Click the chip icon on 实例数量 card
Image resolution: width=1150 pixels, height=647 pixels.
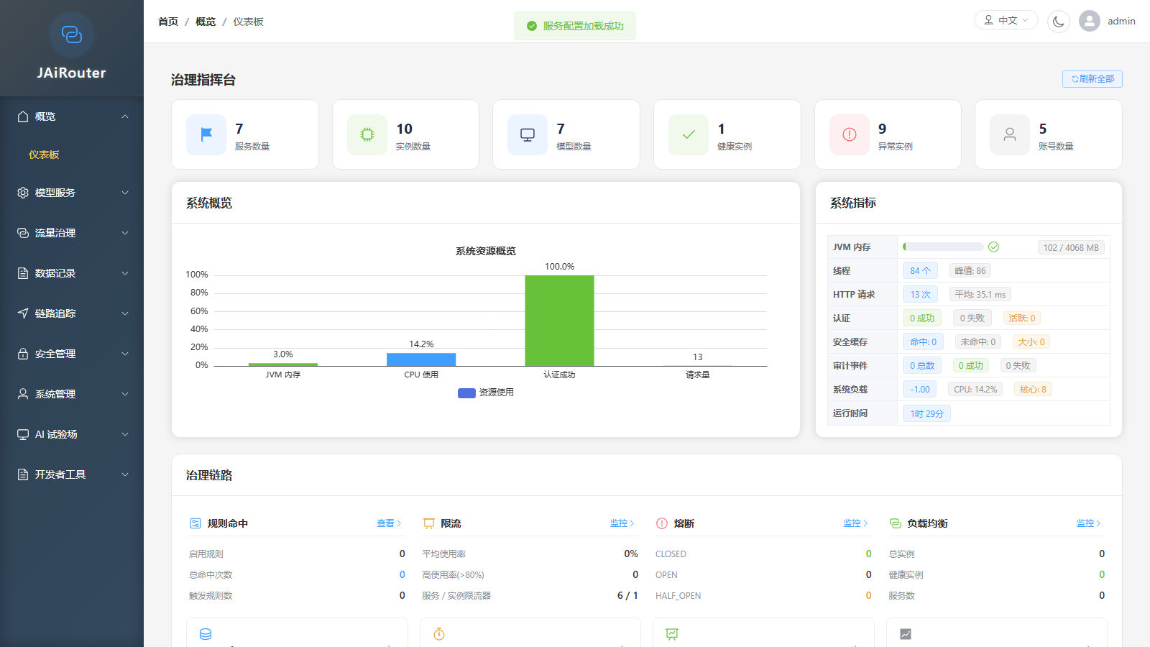[x=367, y=134]
